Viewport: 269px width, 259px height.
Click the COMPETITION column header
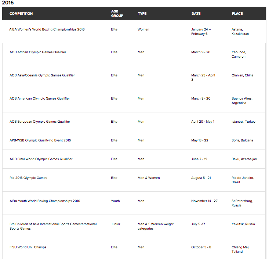tap(21, 14)
